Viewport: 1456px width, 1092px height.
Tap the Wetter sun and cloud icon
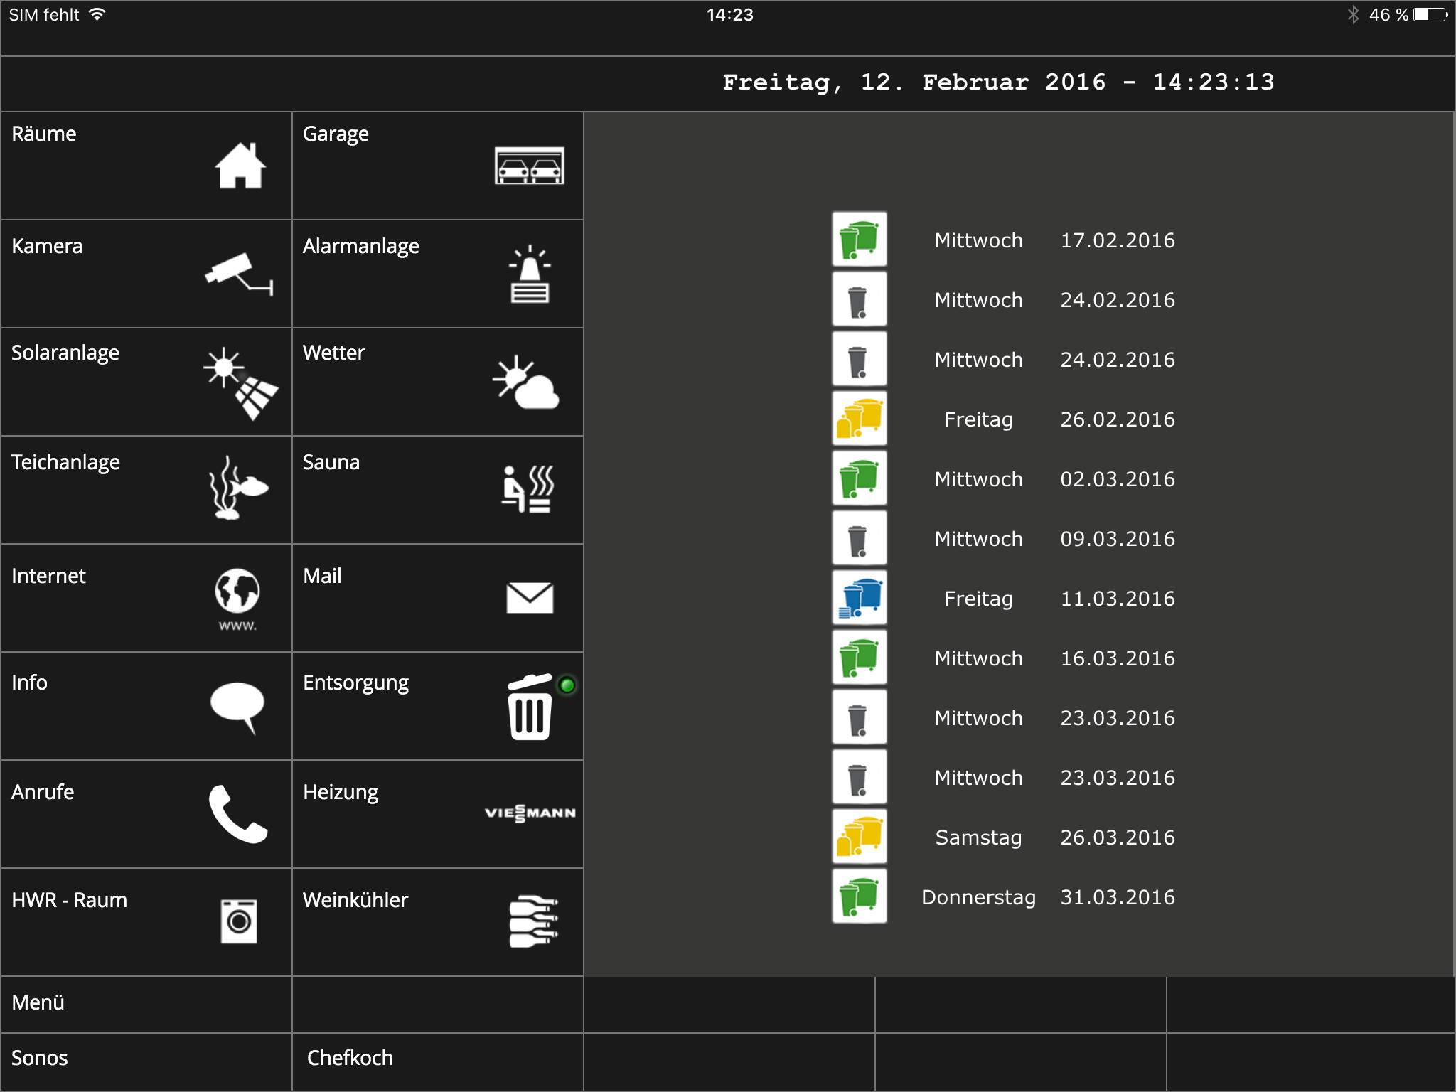(x=526, y=383)
